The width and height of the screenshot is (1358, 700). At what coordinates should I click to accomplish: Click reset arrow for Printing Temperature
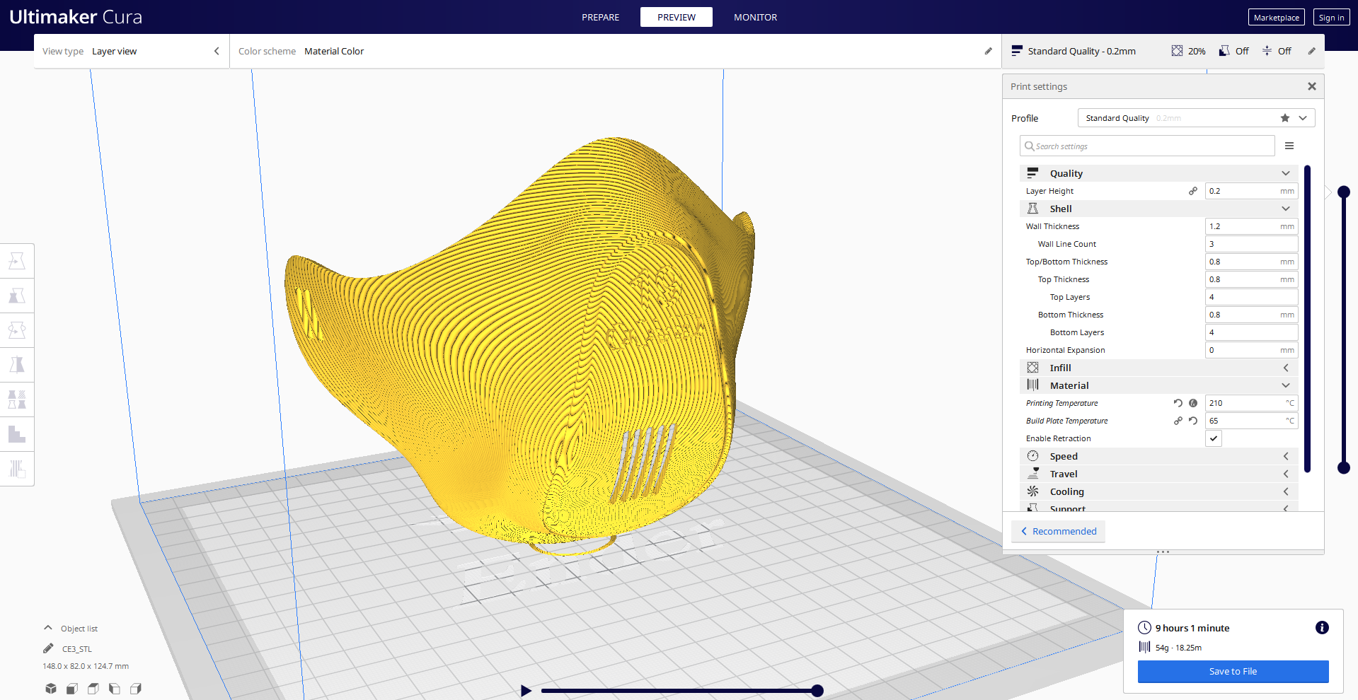coord(1178,403)
